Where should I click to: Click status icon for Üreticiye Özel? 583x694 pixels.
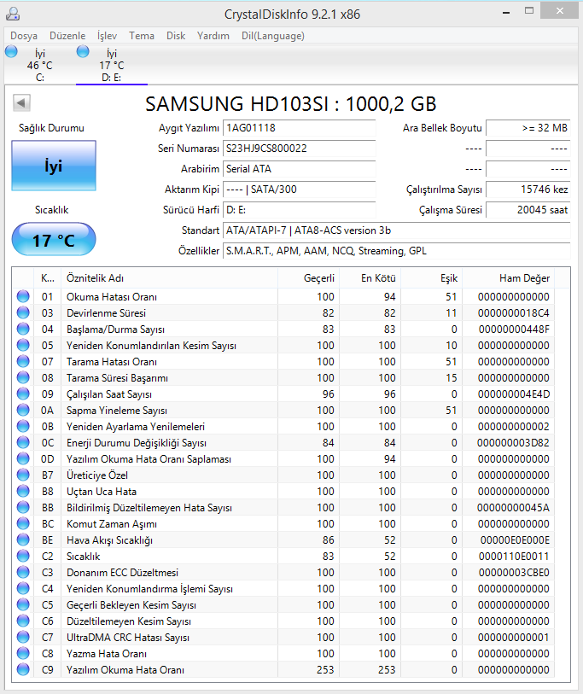tap(23, 475)
